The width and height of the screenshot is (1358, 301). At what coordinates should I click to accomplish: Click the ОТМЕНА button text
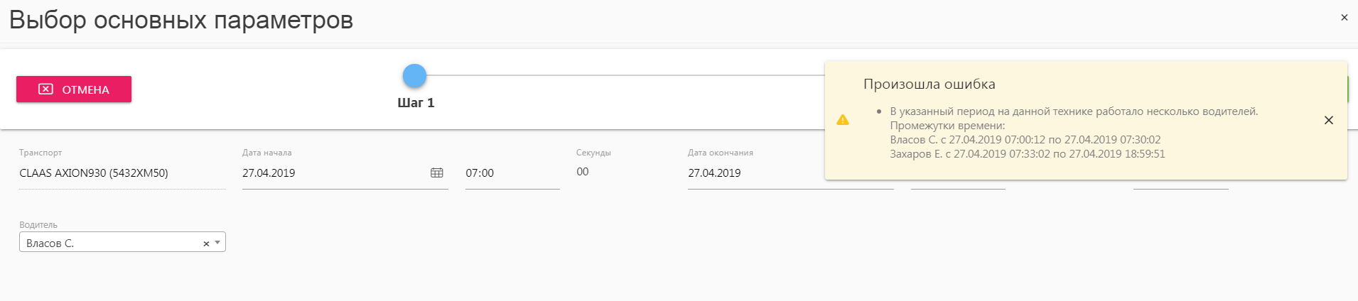point(85,89)
